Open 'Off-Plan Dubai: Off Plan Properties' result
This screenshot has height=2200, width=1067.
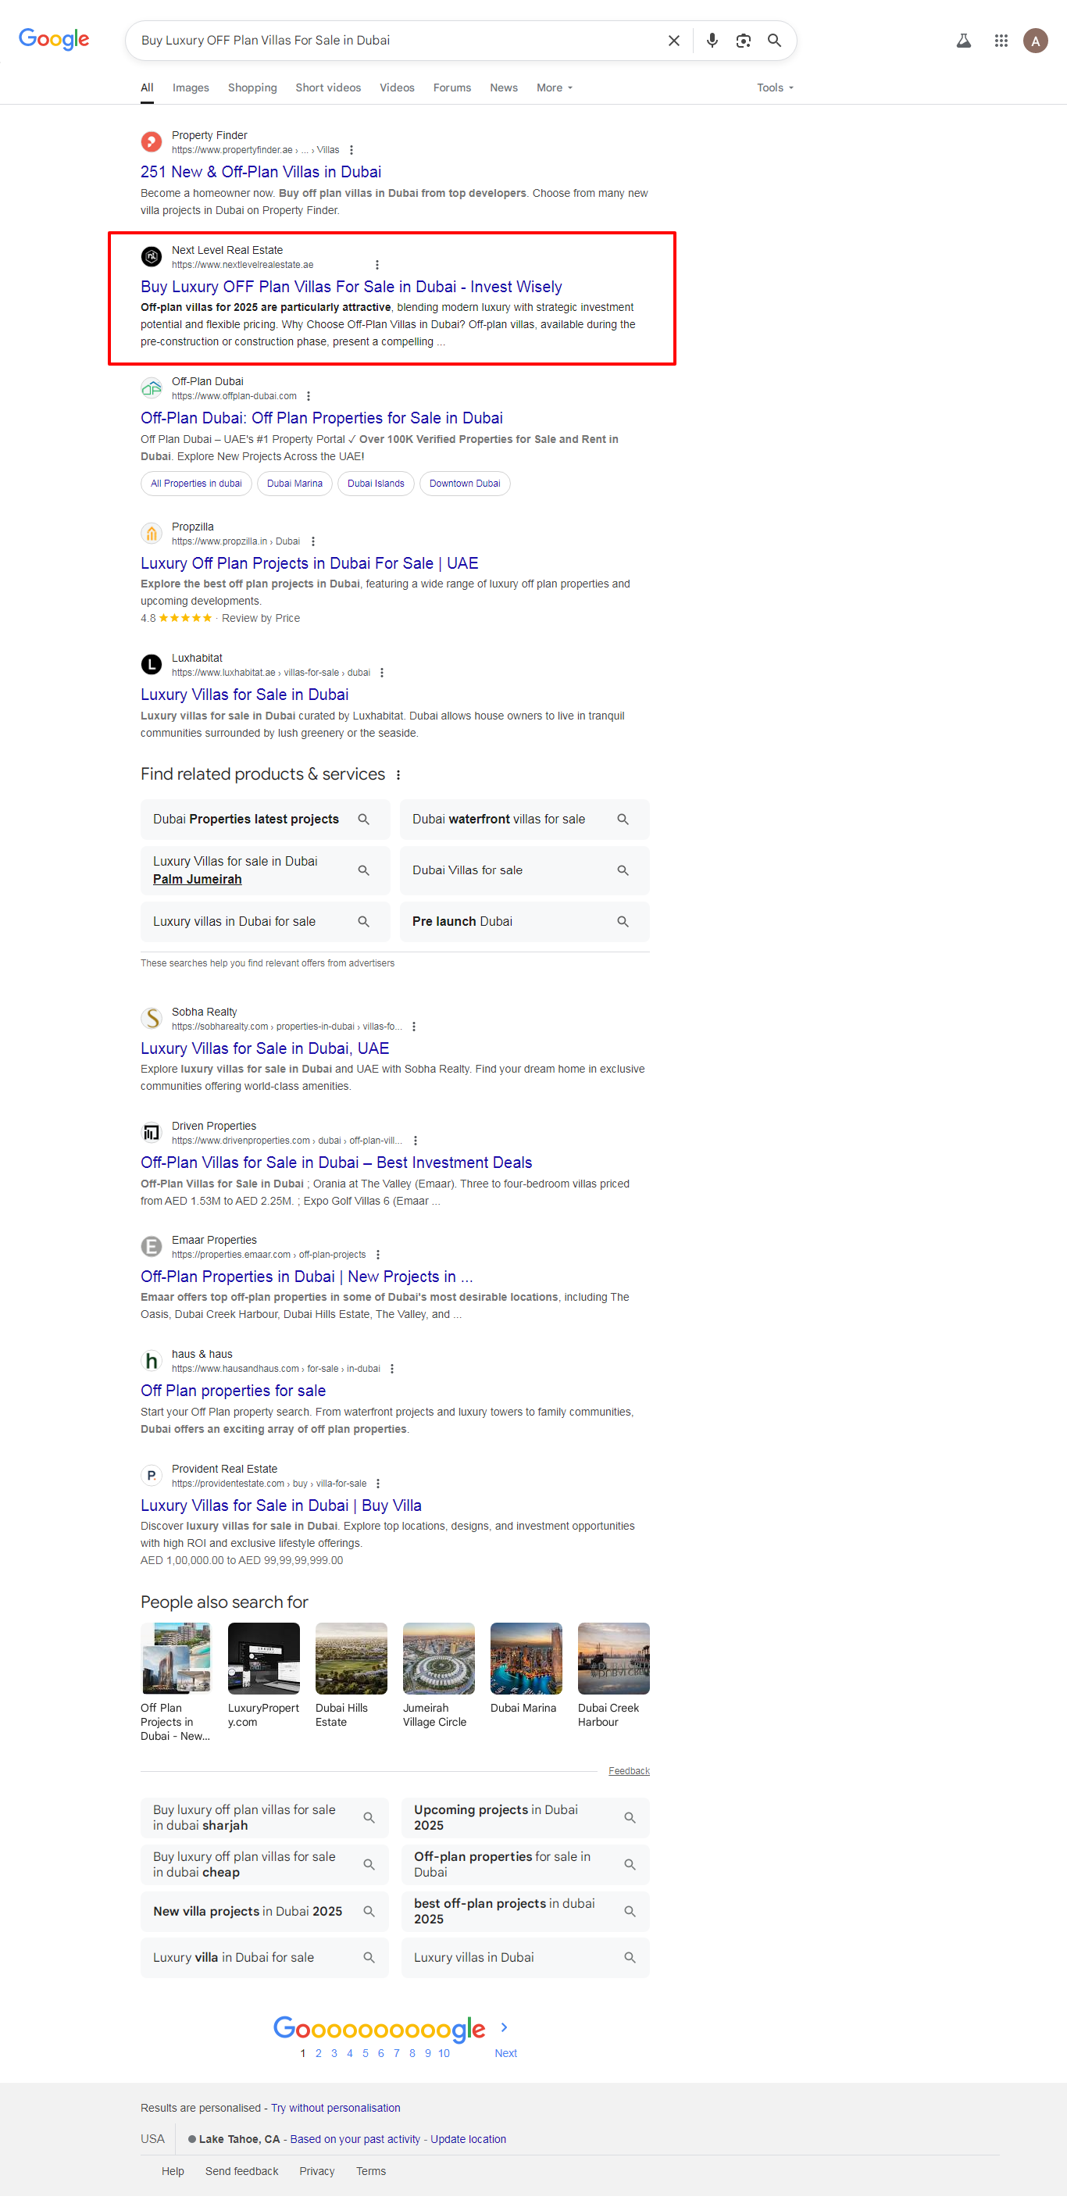pyautogui.click(x=322, y=418)
